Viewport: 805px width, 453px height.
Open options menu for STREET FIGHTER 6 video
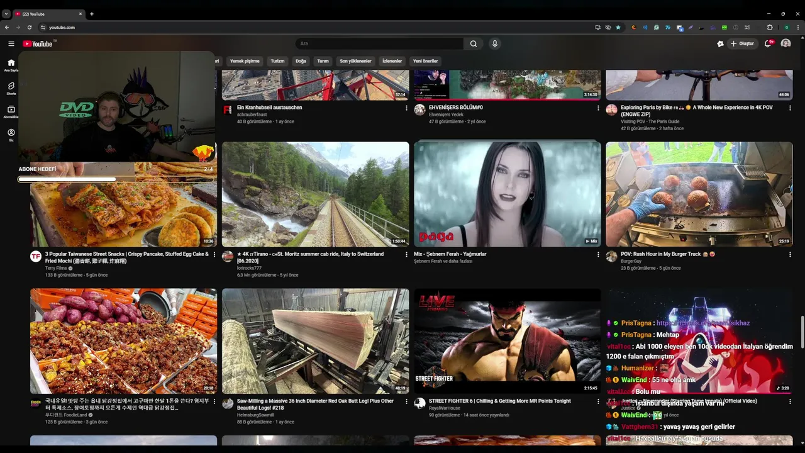coord(598,401)
